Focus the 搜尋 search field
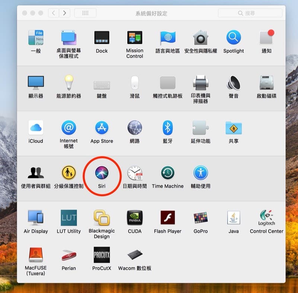The height and width of the screenshot is (293, 298). click(x=250, y=13)
